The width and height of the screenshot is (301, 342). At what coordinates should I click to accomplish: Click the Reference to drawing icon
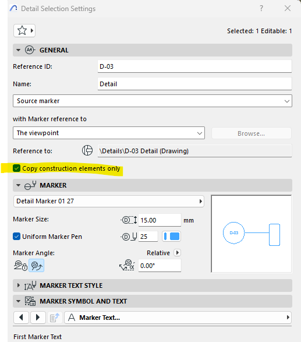point(87,150)
